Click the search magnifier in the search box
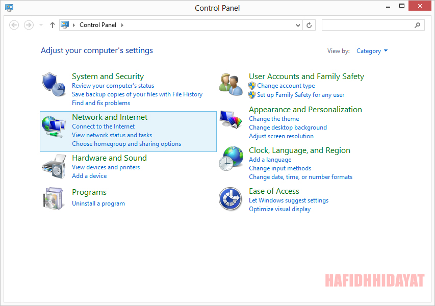Viewport: 435px width, 306px height. tap(417, 24)
